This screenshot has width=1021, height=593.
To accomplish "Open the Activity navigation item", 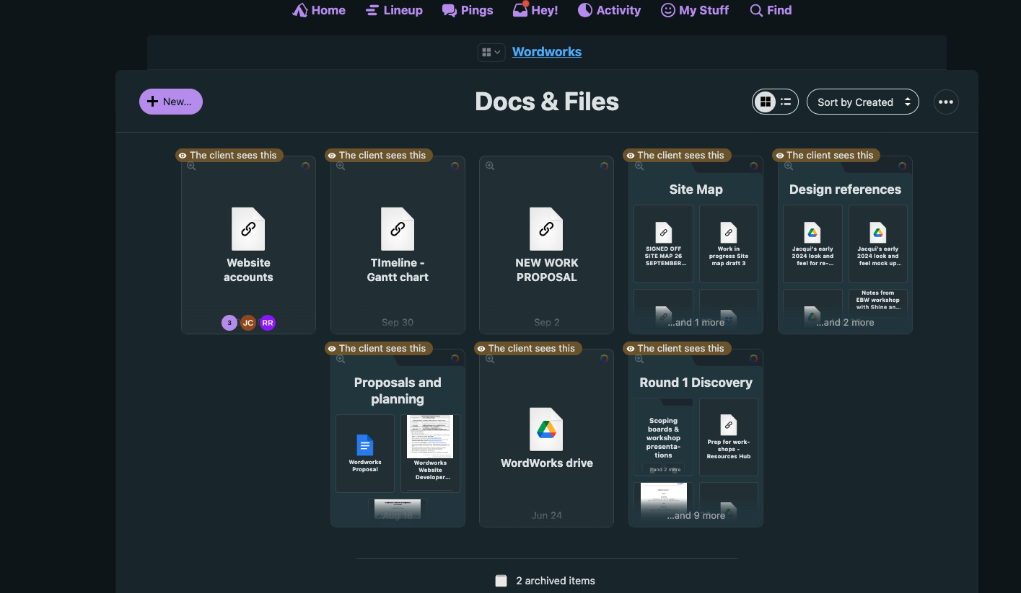I will click(x=609, y=10).
